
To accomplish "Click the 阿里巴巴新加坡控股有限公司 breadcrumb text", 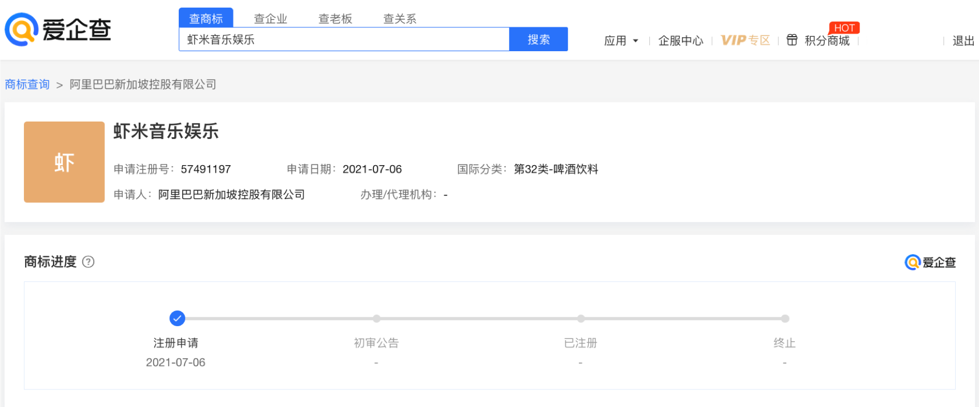I will [143, 84].
